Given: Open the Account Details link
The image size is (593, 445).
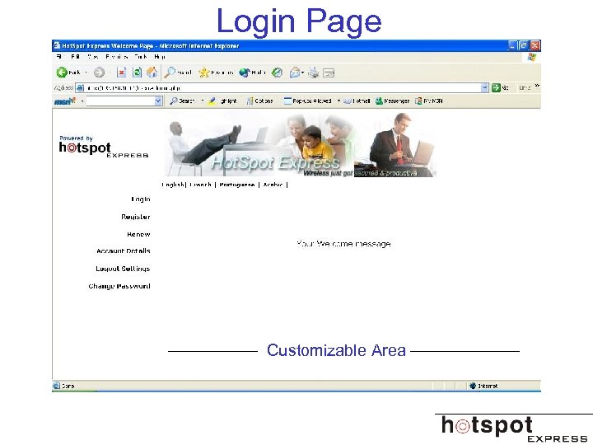Looking at the screenshot, I should click(124, 251).
